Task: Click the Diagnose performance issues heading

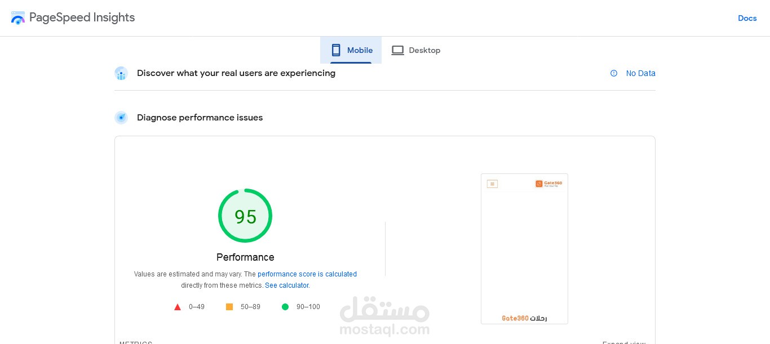Action: 200,118
